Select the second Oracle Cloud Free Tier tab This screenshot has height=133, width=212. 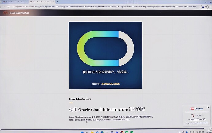click(42, 2)
